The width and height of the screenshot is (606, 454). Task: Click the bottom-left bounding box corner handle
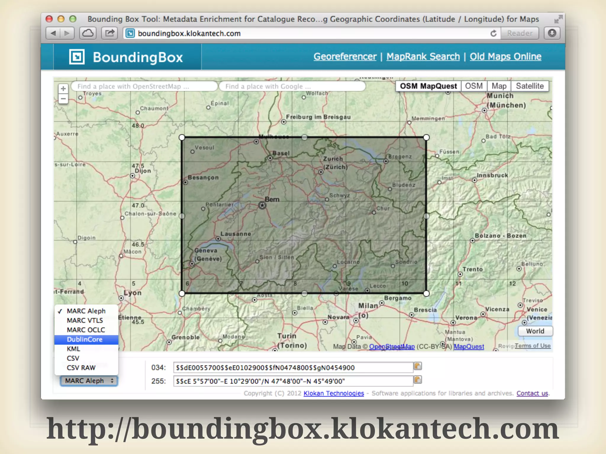tap(182, 294)
